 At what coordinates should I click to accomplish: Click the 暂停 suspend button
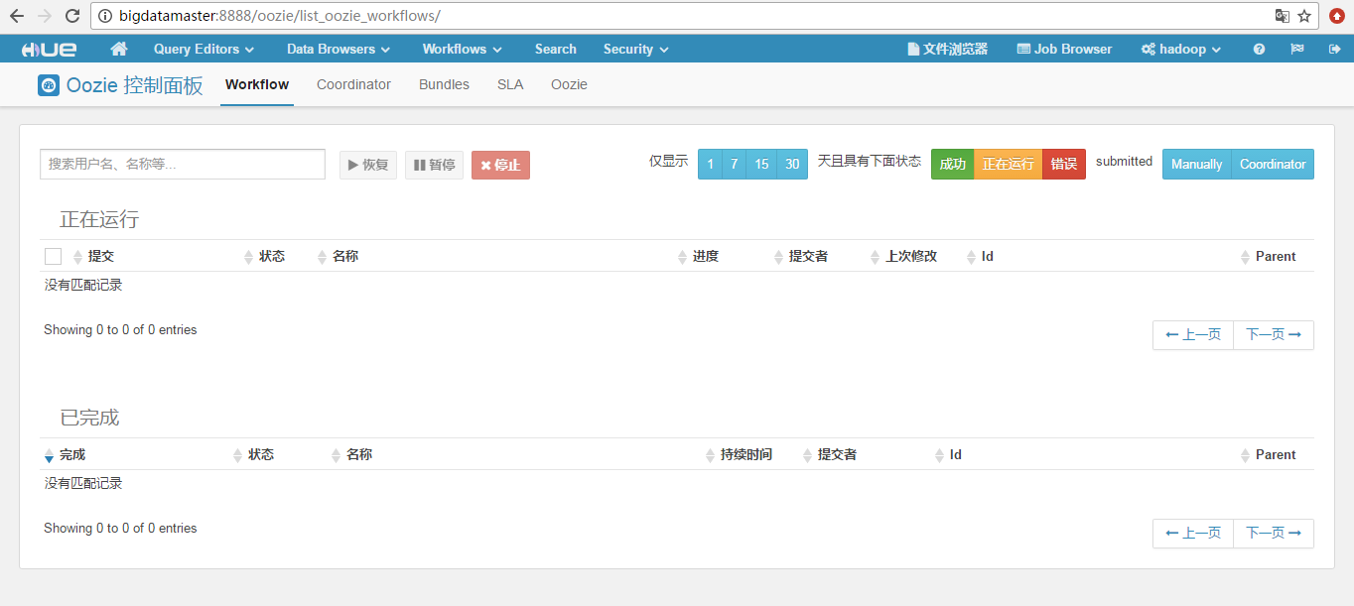coord(434,165)
